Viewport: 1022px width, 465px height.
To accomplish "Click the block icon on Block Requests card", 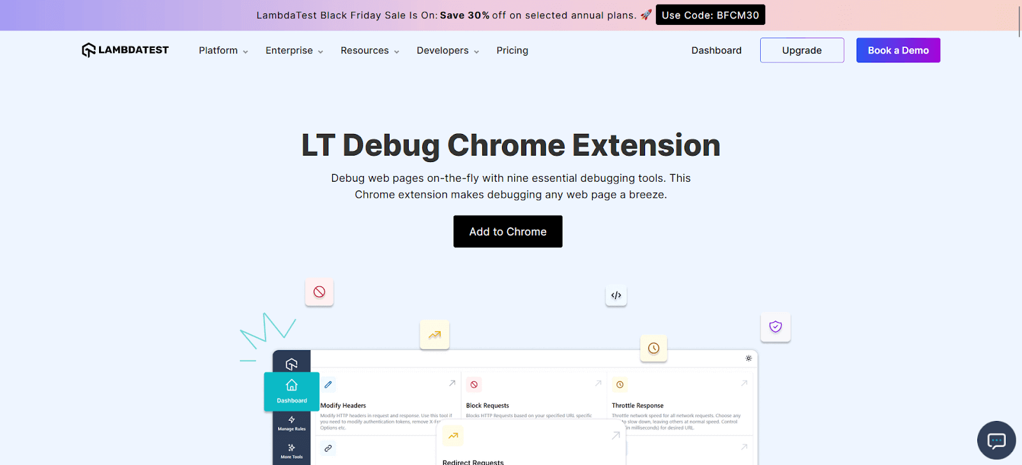I will (474, 385).
